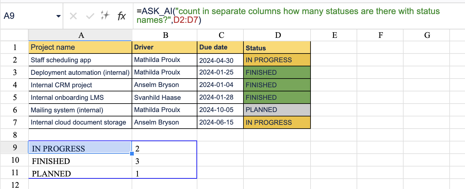
Task: Select row 1 header
Action: (x=14, y=47)
